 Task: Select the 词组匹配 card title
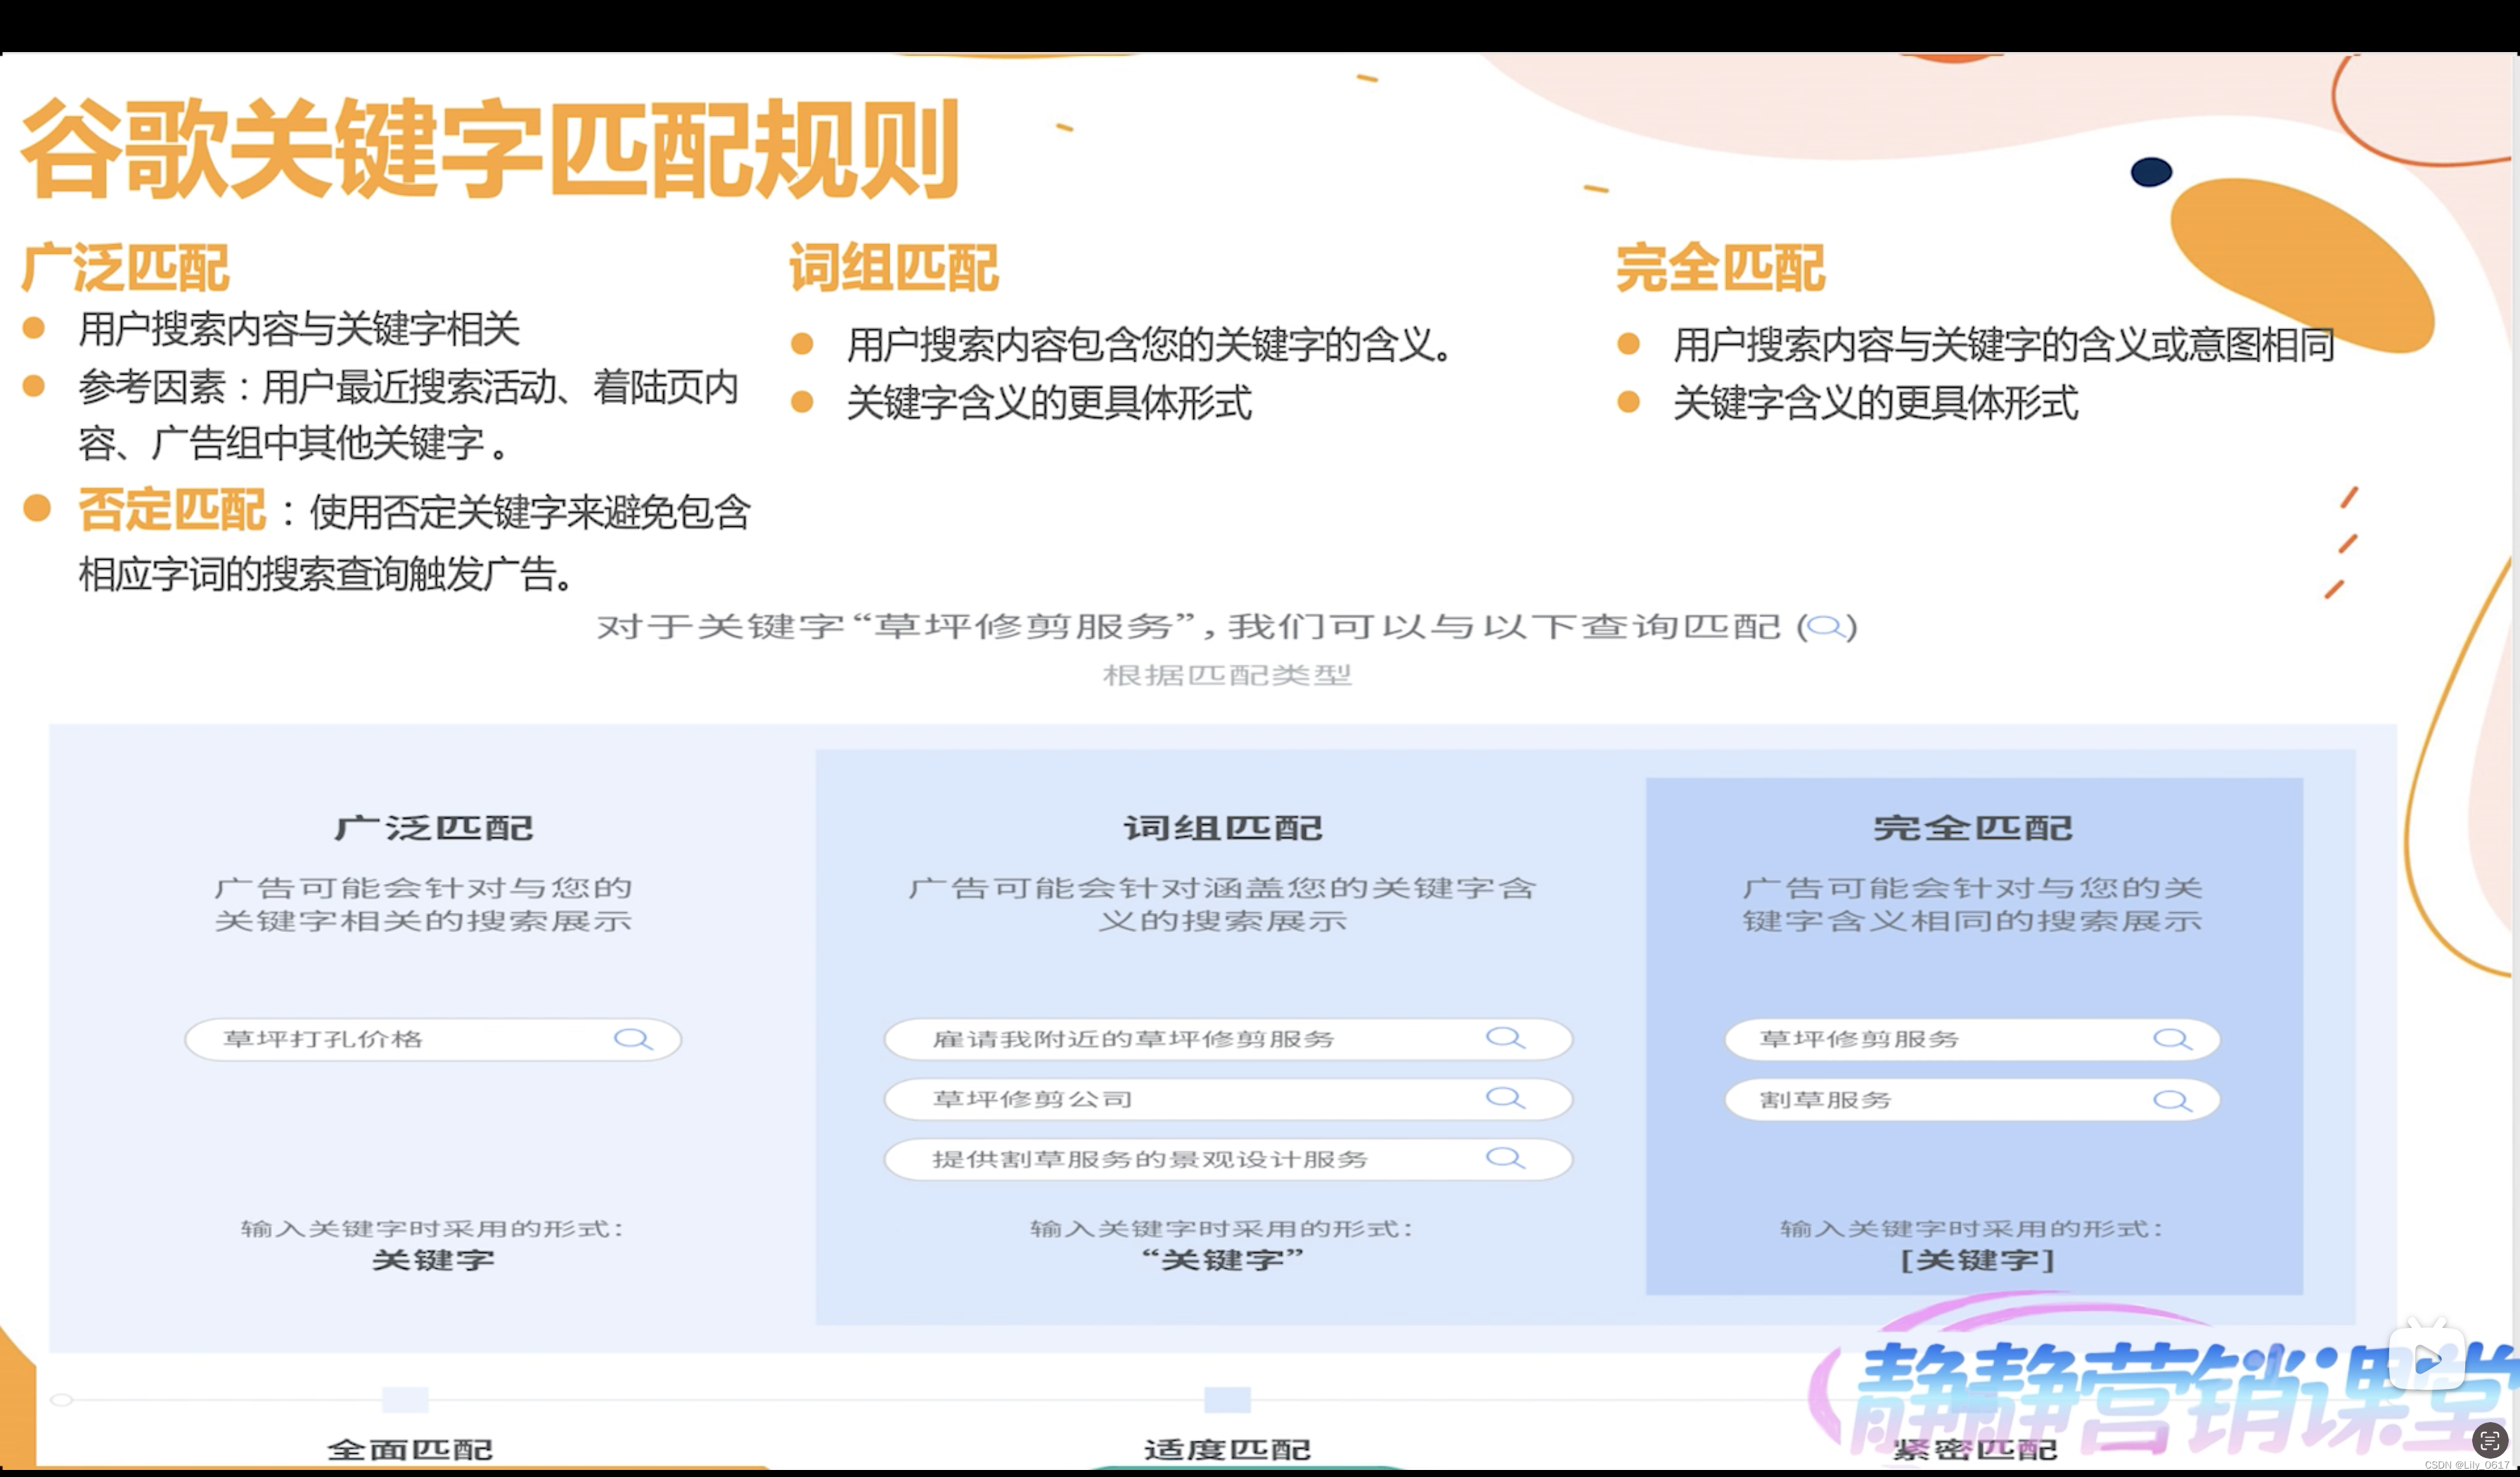click(1223, 827)
